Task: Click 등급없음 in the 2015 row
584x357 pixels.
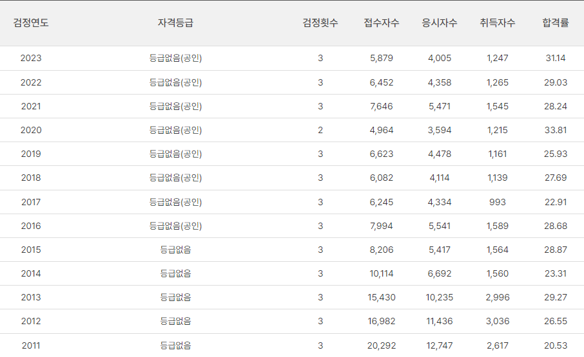Action: tap(175, 250)
